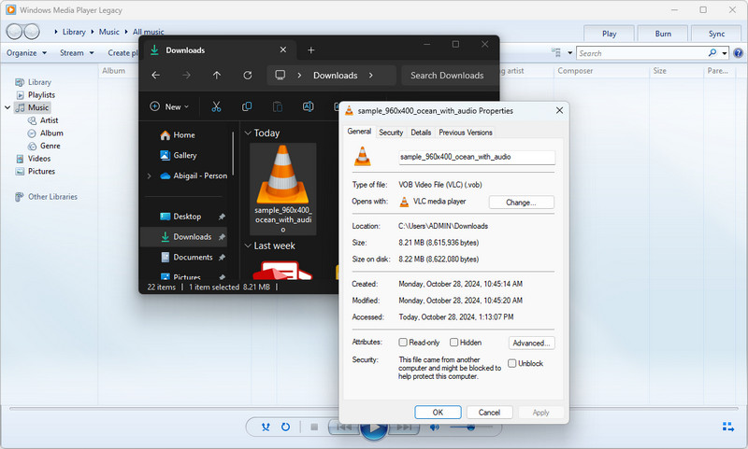
Task: Click the Change... button for Opens with
Action: coord(521,203)
